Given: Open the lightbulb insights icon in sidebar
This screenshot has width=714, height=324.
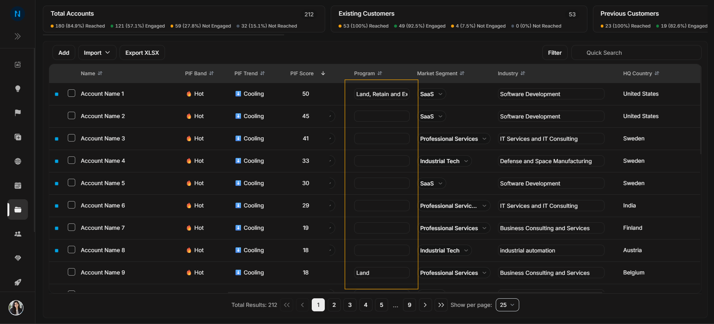Looking at the screenshot, I should pyautogui.click(x=18, y=89).
